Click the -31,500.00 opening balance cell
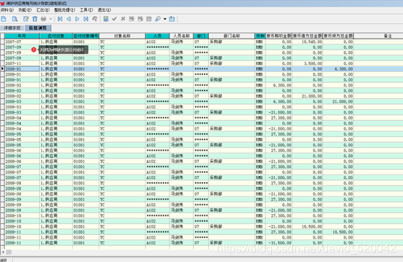The height and width of the screenshot is (262, 403). point(279,243)
